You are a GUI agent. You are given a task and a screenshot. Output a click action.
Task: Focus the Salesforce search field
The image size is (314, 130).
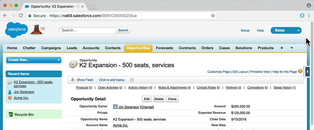(88, 30)
